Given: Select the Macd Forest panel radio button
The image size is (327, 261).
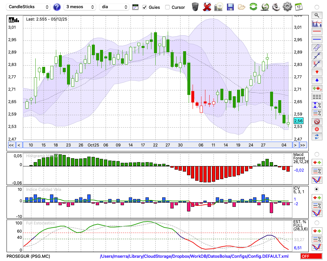Looking at the screenshot, I should [317, 154].
